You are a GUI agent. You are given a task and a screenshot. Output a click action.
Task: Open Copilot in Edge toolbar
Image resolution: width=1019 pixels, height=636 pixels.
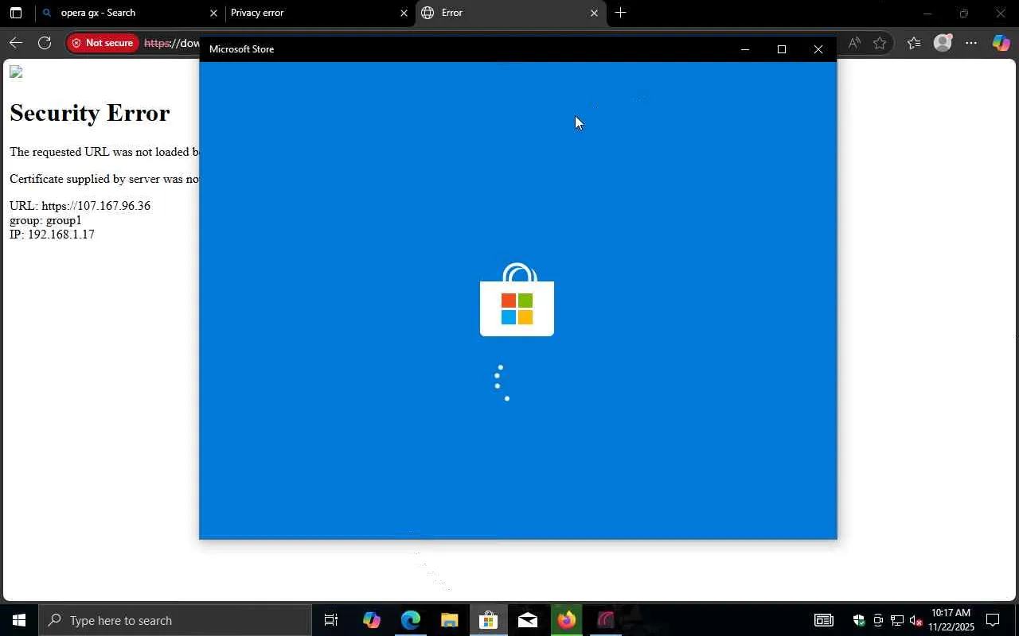[1001, 43]
